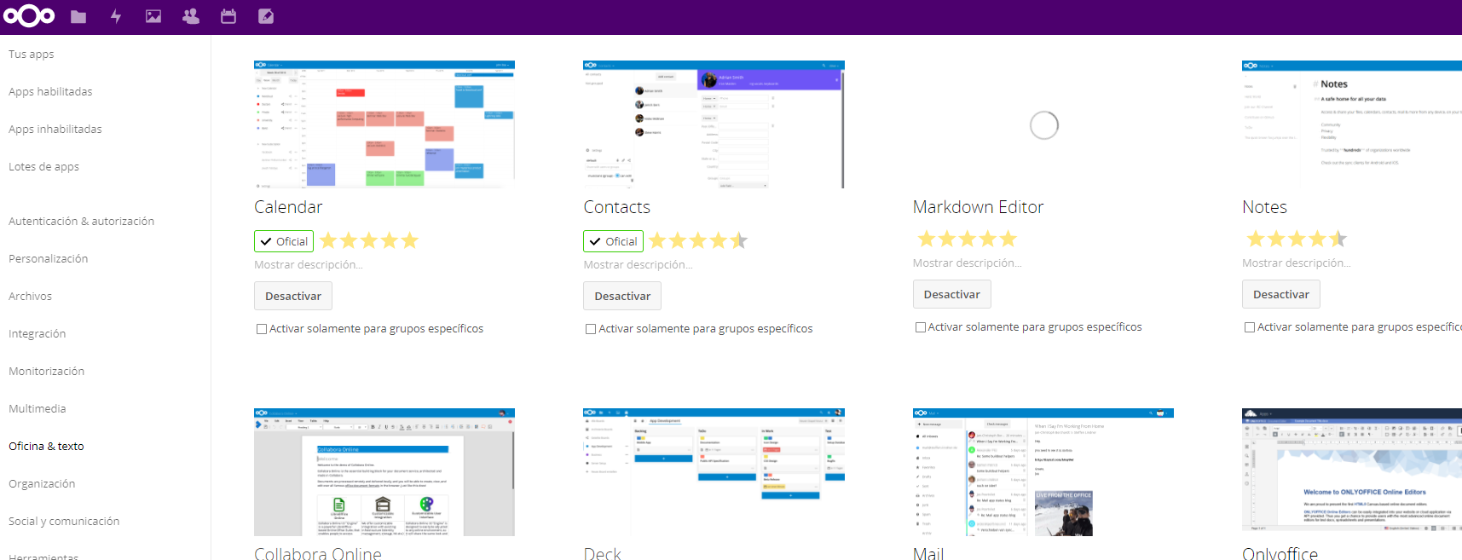Click the Notes app title
The width and height of the screenshot is (1462, 560).
(1264, 207)
